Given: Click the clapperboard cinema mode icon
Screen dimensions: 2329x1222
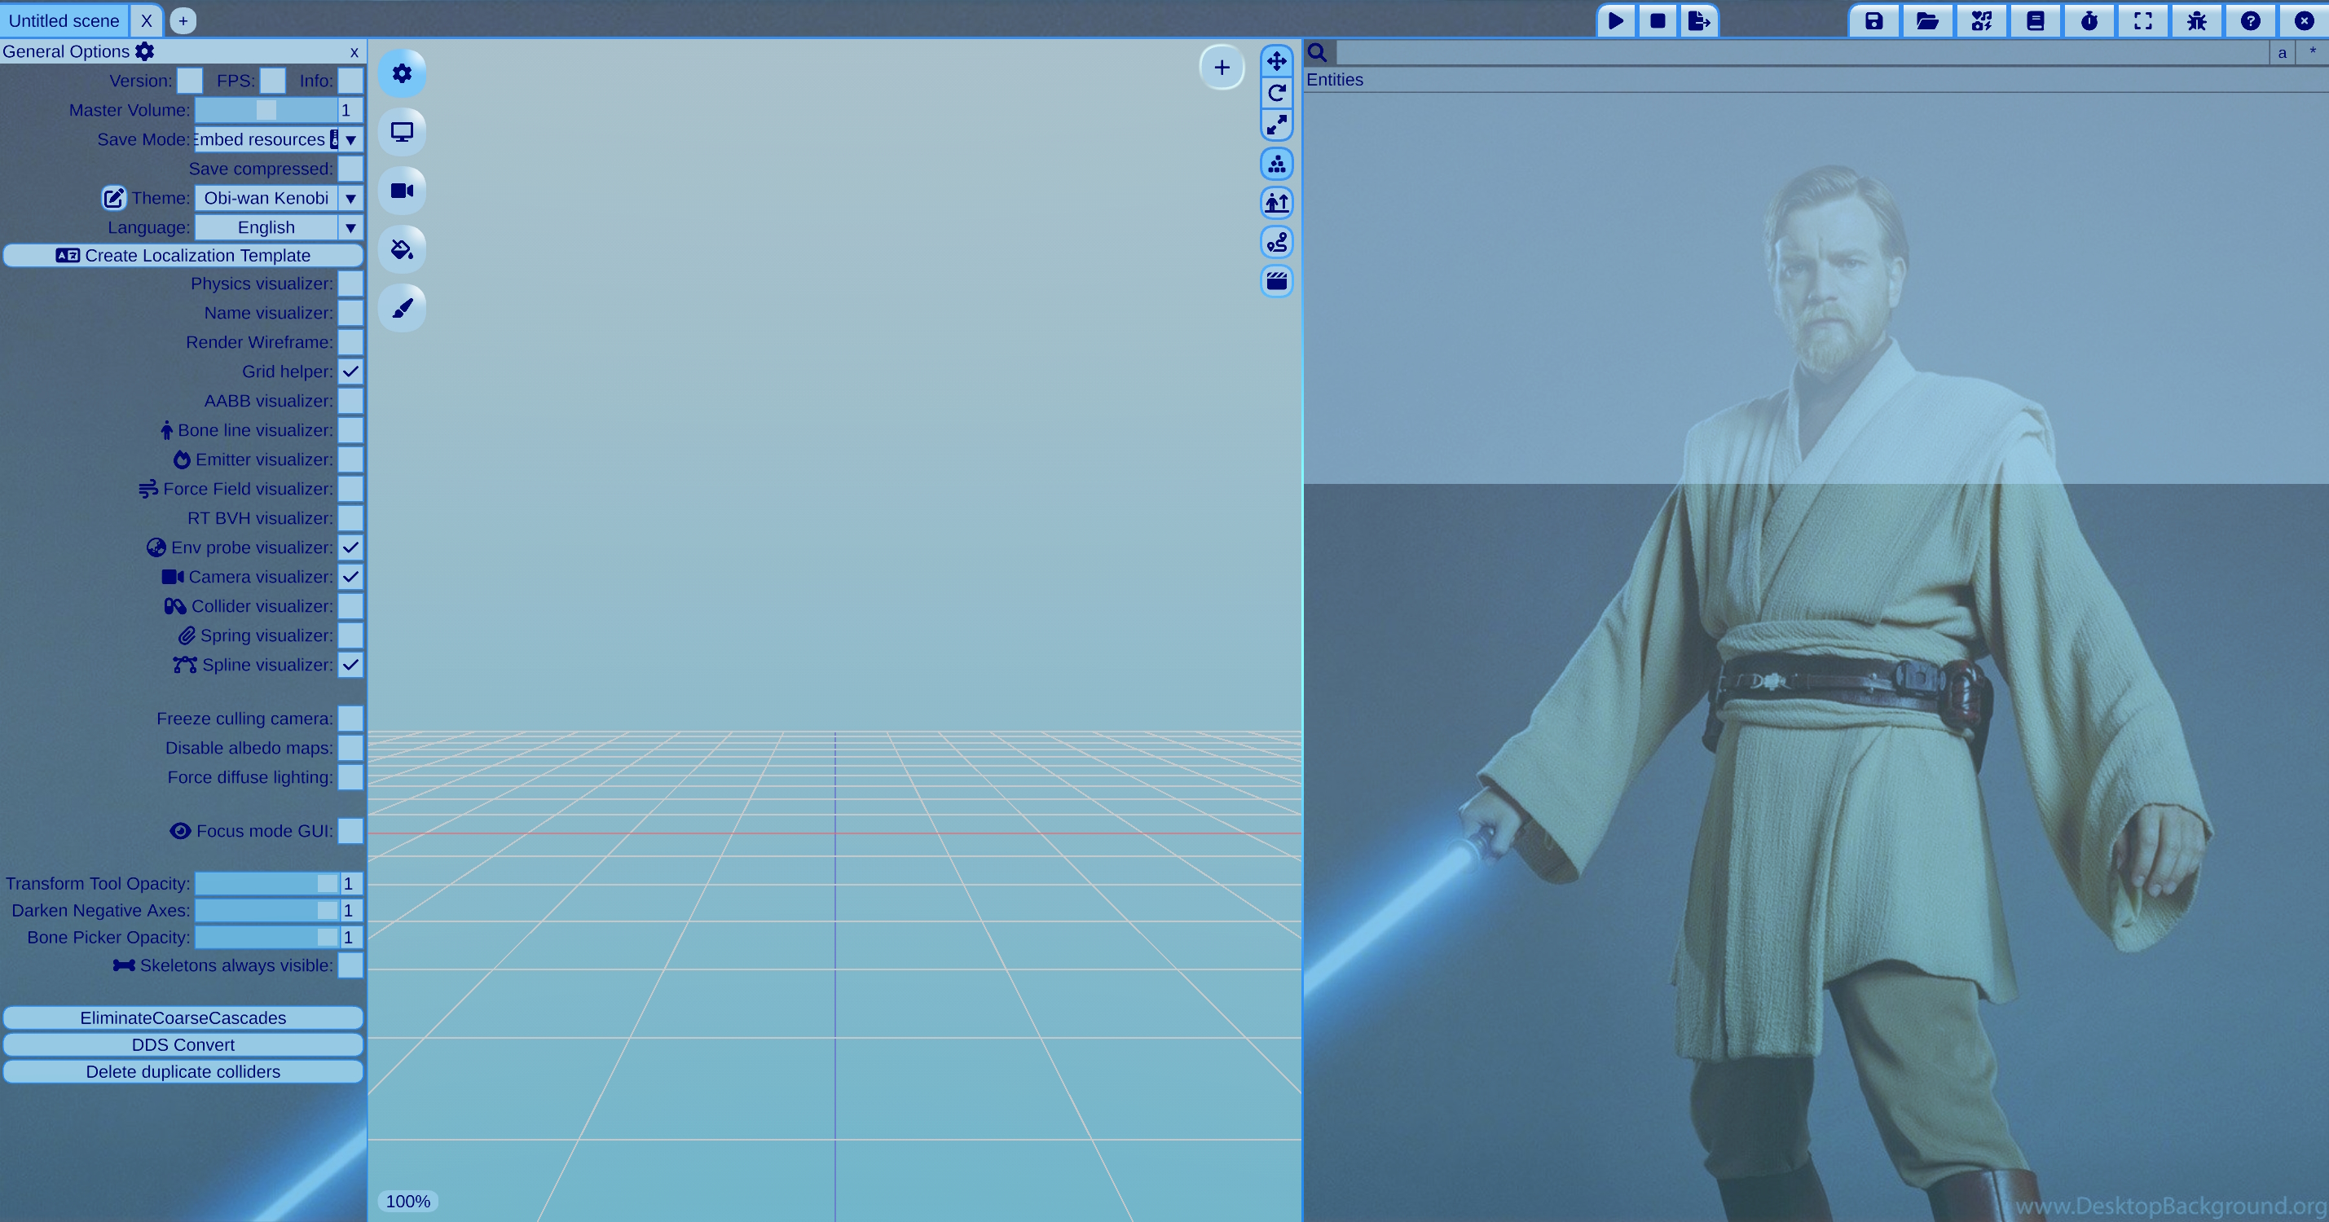Looking at the screenshot, I should click(1277, 281).
